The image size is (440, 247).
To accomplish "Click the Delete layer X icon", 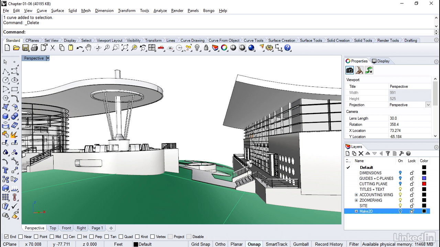I will [361, 154].
